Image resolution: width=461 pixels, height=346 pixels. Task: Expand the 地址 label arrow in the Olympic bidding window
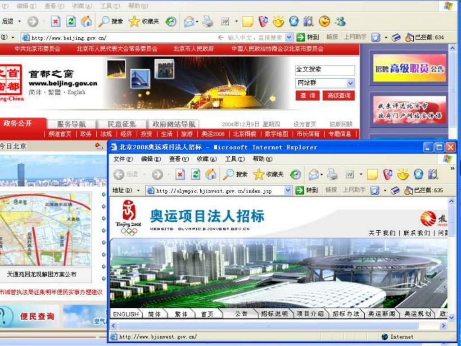coord(138,191)
